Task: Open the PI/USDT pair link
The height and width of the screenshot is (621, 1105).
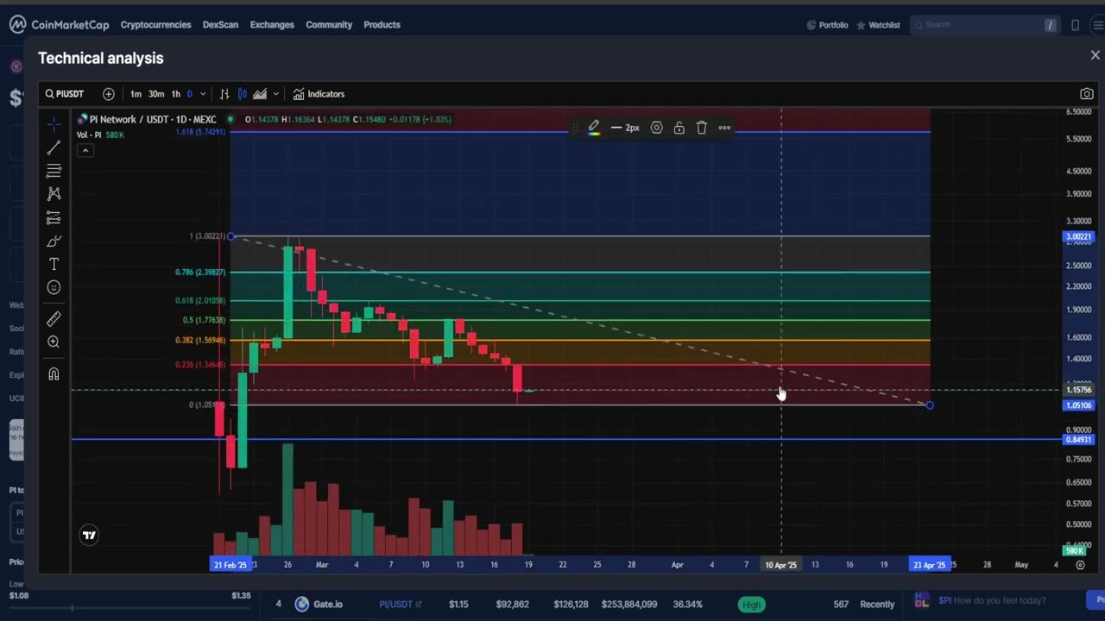Action: [401, 605]
